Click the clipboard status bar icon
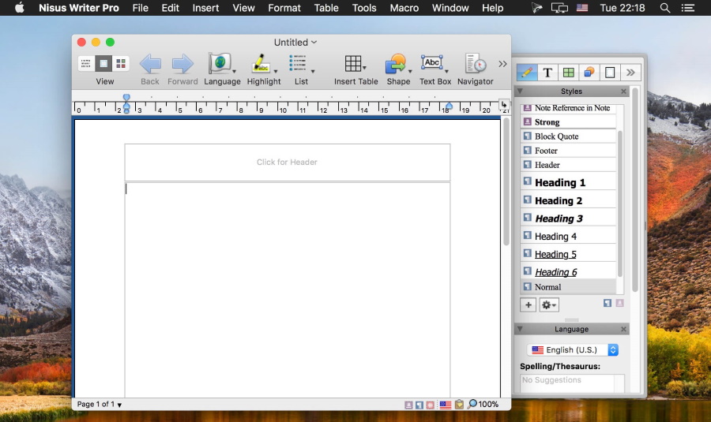This screenshot has width=711, height=422. point(459,405)
